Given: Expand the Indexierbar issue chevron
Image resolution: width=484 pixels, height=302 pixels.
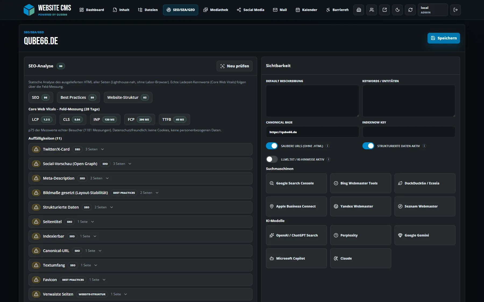Looking at the screenshot, I should tap(95, 236).
